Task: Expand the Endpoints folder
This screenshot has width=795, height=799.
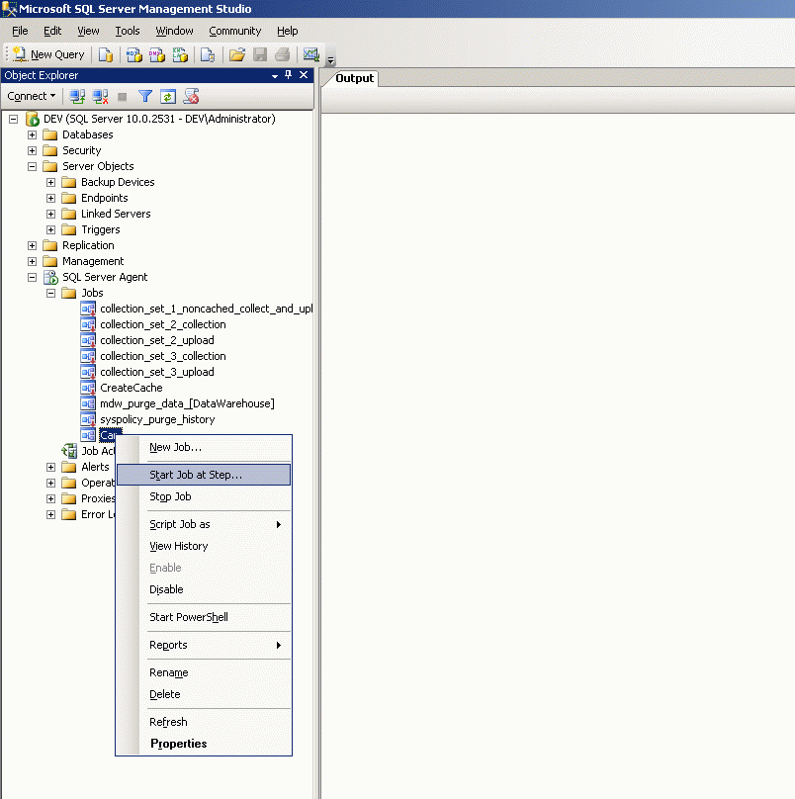Action: pyautogui.click(x=51, y=198)
